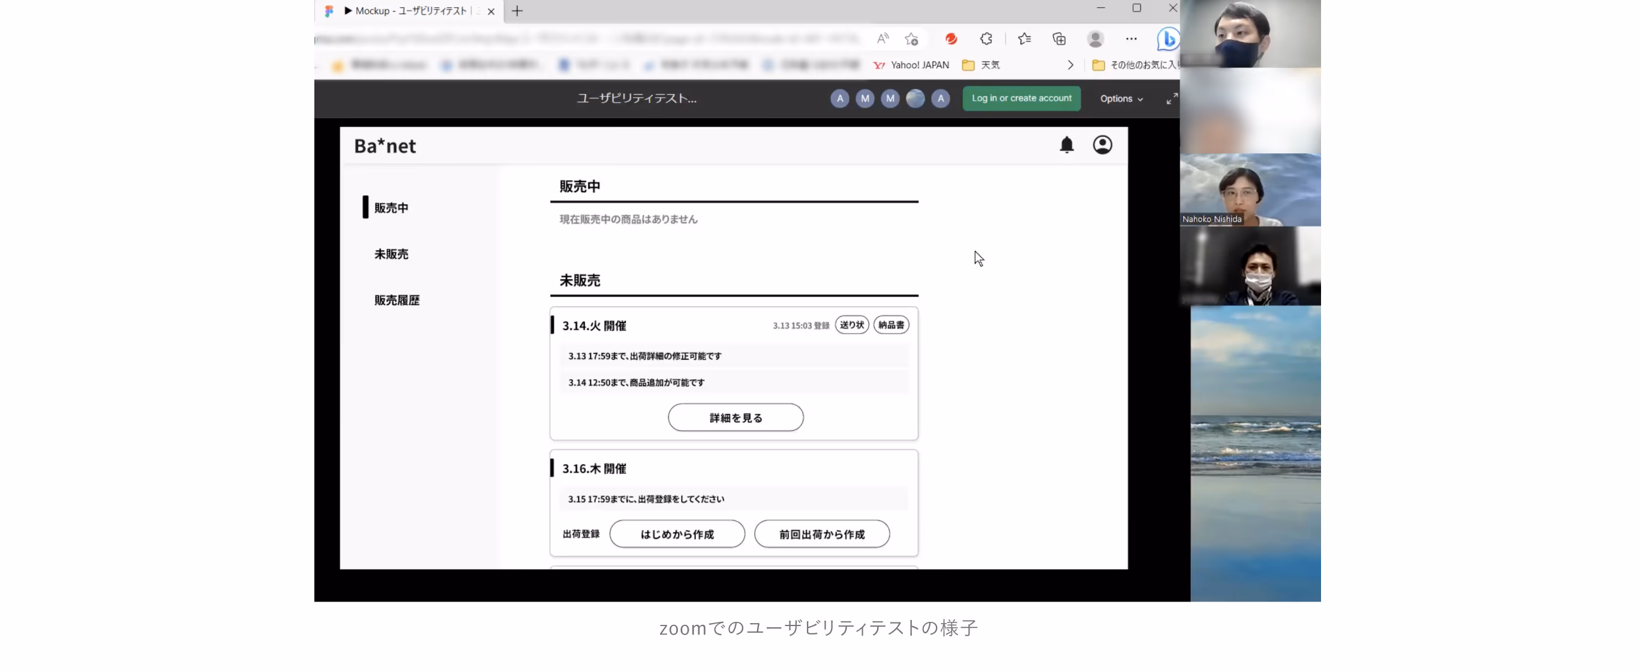This screenshot has width=1639, height=671.
Task: Open the browser collections icon
Action: [1059, 39]
